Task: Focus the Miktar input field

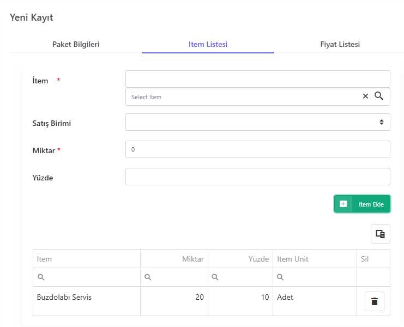Action: click(258, 149)
